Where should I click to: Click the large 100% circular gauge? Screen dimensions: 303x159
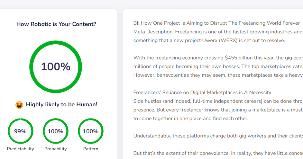[56, 67]
